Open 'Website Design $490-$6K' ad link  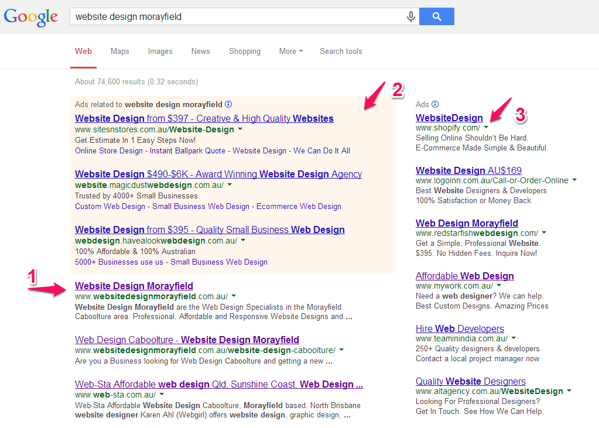218,174
